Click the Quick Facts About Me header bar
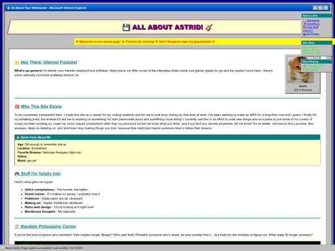This screenshot has height=251, width=335. click(x=167, y=137)
